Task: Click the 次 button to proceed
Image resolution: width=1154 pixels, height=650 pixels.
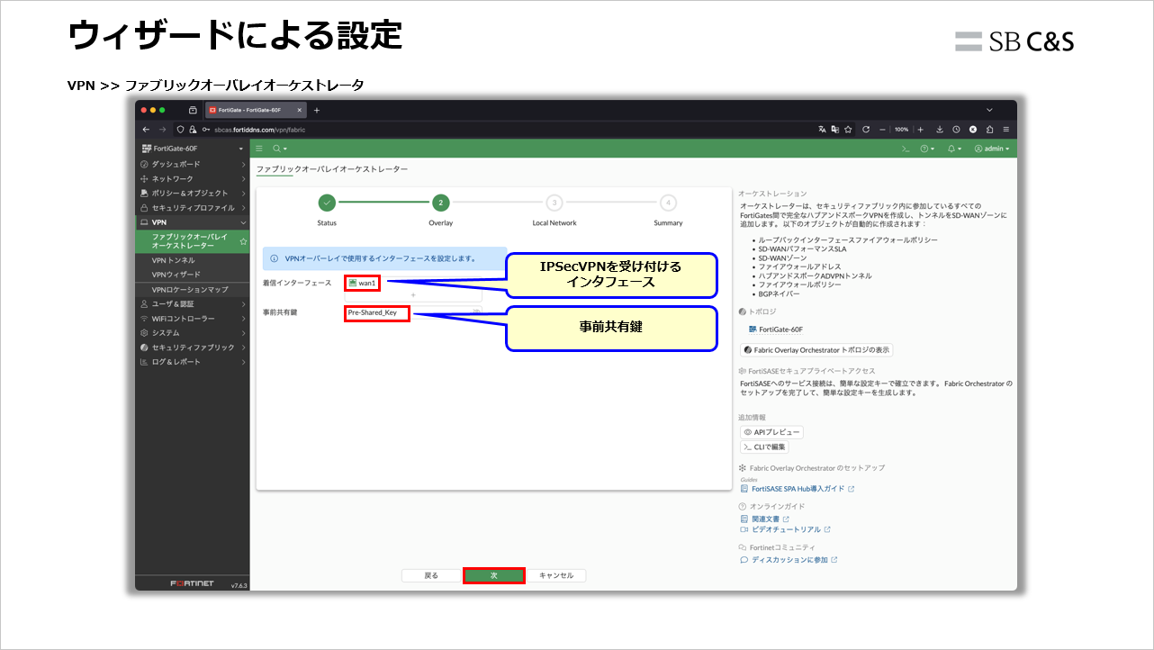Action: pos(494,574)
